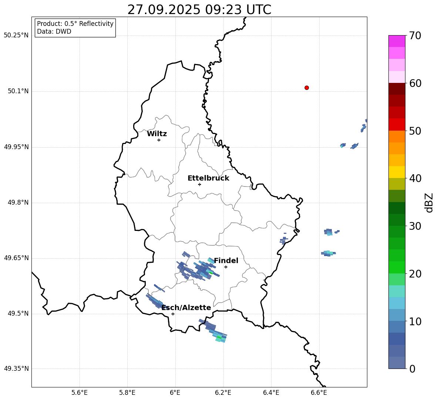
Task: Click the 6.4°E longitude label
Action: click(271, 393)
